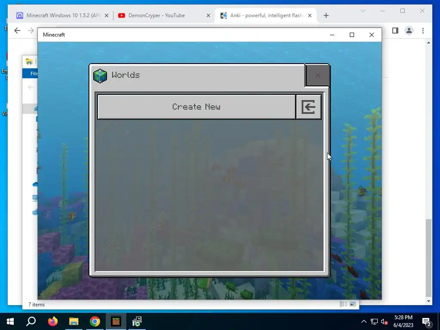Screen dimensions: 440x330
Task: Click the down arrow of Chrome scrollbar
Action: (x=428, y=301)
